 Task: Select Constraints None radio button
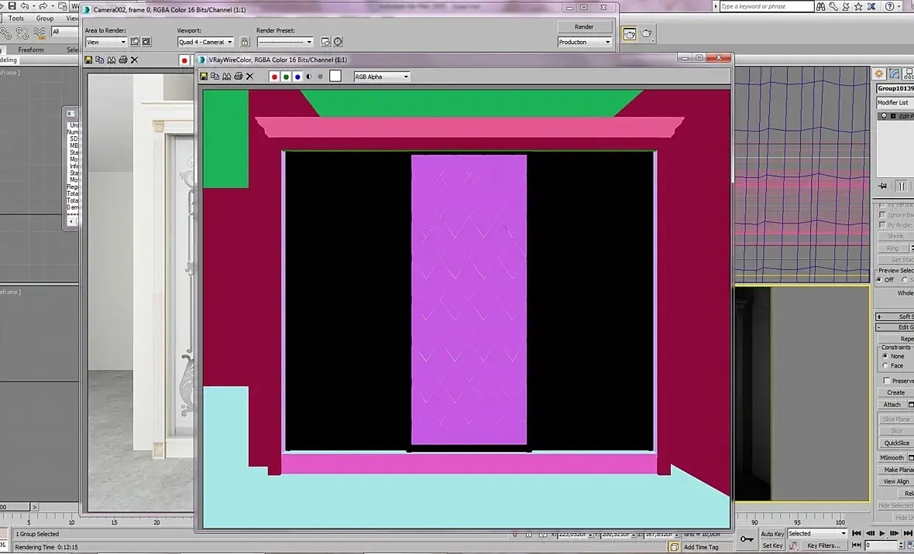885,356
